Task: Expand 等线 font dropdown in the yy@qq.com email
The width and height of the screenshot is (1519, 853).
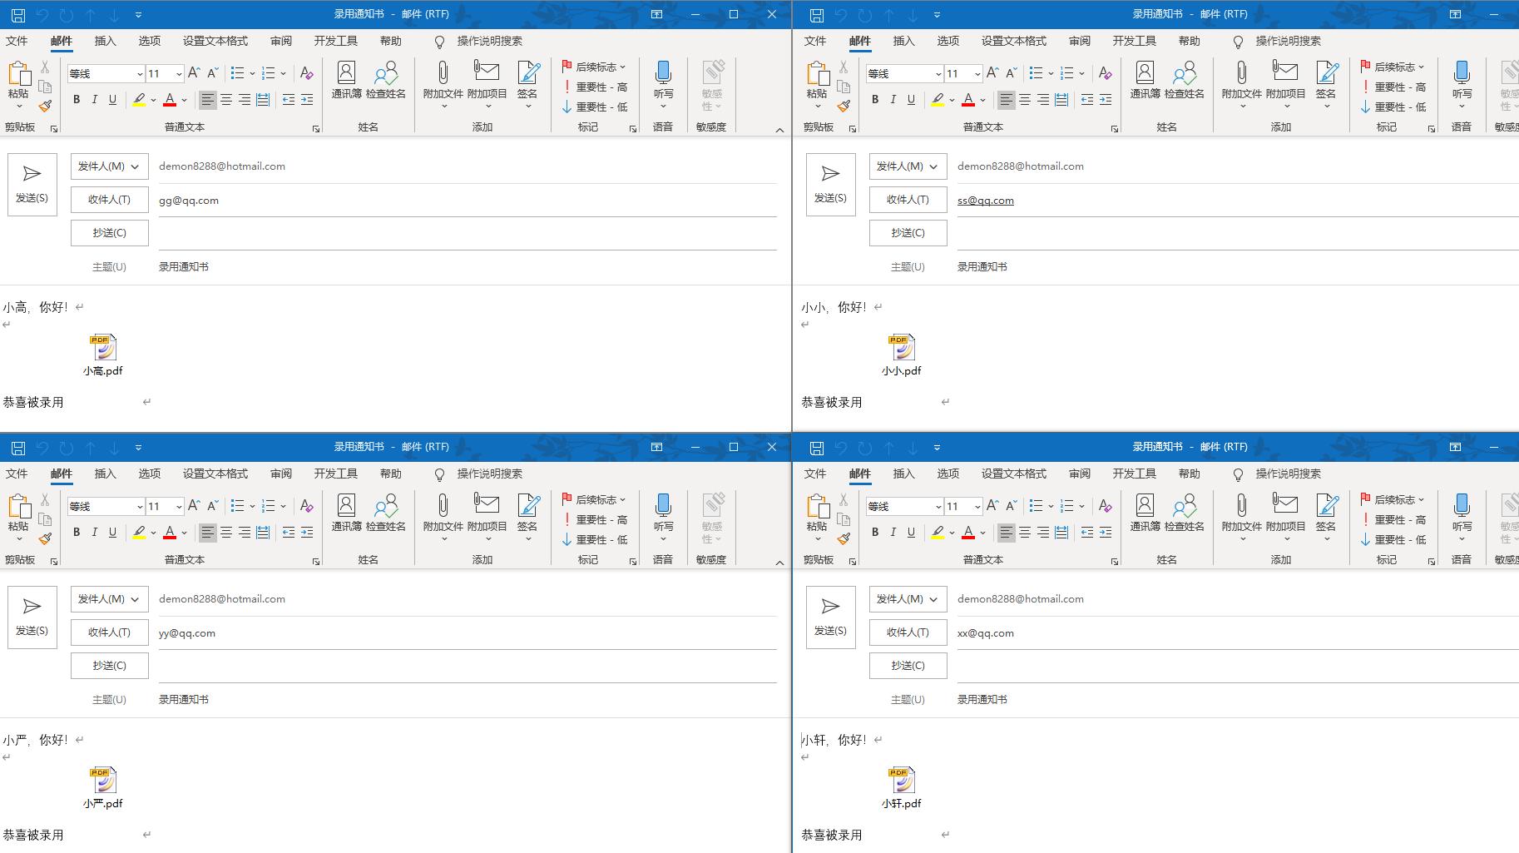Action: 139,507
